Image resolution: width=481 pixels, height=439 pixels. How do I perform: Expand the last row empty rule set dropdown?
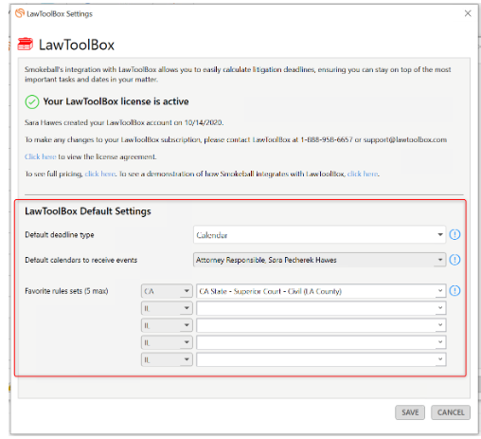tap(321, 359)
